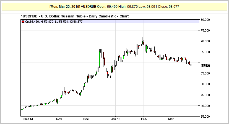Click the 55.000 y-axis label
This screenshot has width=229, height=124.
click(205, 73)
